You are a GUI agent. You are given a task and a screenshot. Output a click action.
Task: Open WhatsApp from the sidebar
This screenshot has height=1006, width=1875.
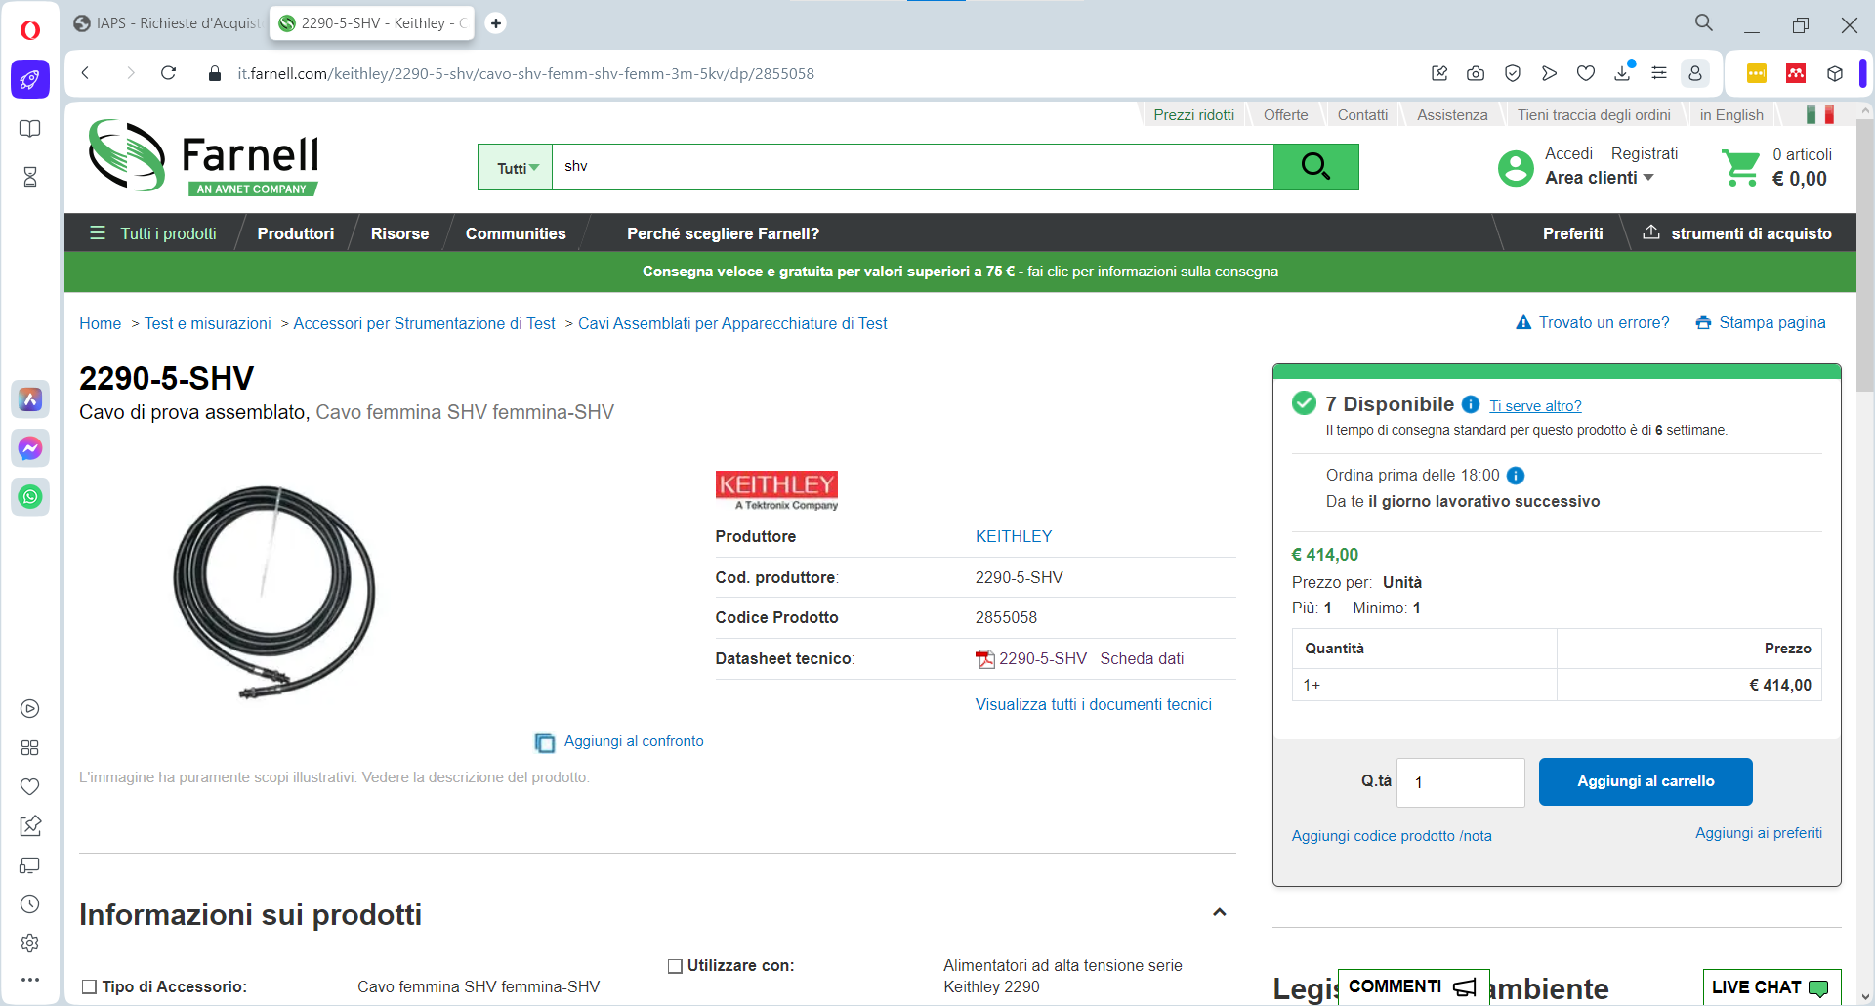[30, 497]
